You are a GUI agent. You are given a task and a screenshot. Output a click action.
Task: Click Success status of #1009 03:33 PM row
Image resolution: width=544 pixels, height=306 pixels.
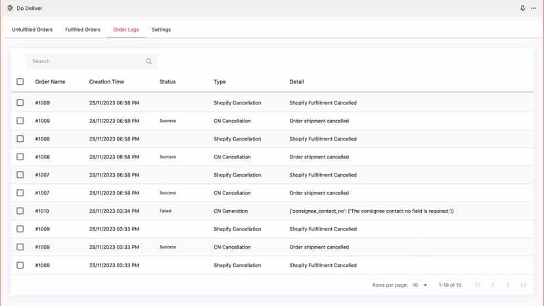168,247
